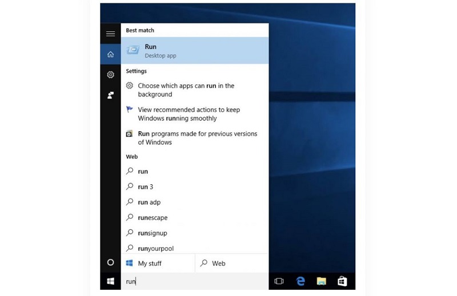Select the 'runescape' web suggestion

pos(195,217)
